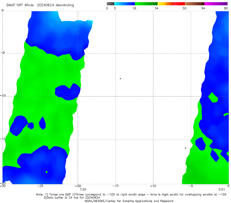This screenshot has width=231, height=203.
Task: Click the gray segment of the color bar
Action: 110,4
